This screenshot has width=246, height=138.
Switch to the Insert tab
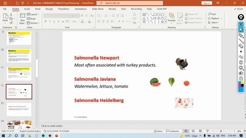[27, 9]
